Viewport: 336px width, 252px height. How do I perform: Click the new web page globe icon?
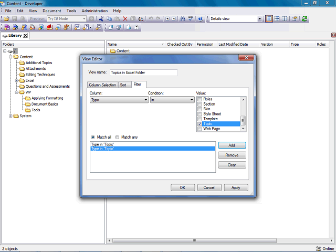41,27
